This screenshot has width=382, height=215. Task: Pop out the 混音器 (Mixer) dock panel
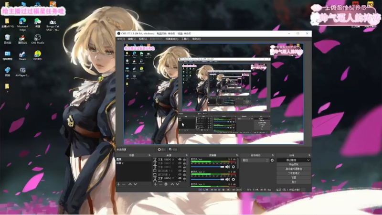click(237, 155)
